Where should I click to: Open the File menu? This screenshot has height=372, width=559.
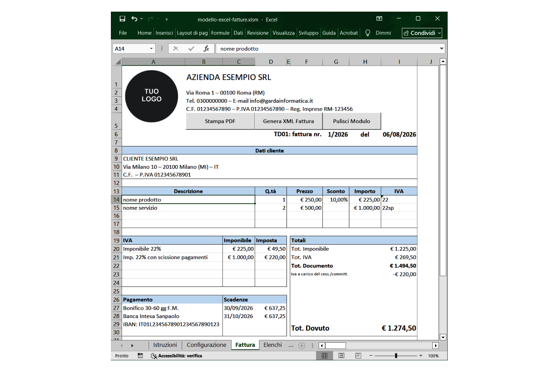click(x=123, y=33)
